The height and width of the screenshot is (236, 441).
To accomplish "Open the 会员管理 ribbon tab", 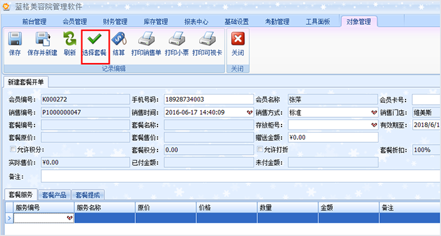I will [75, 22].
